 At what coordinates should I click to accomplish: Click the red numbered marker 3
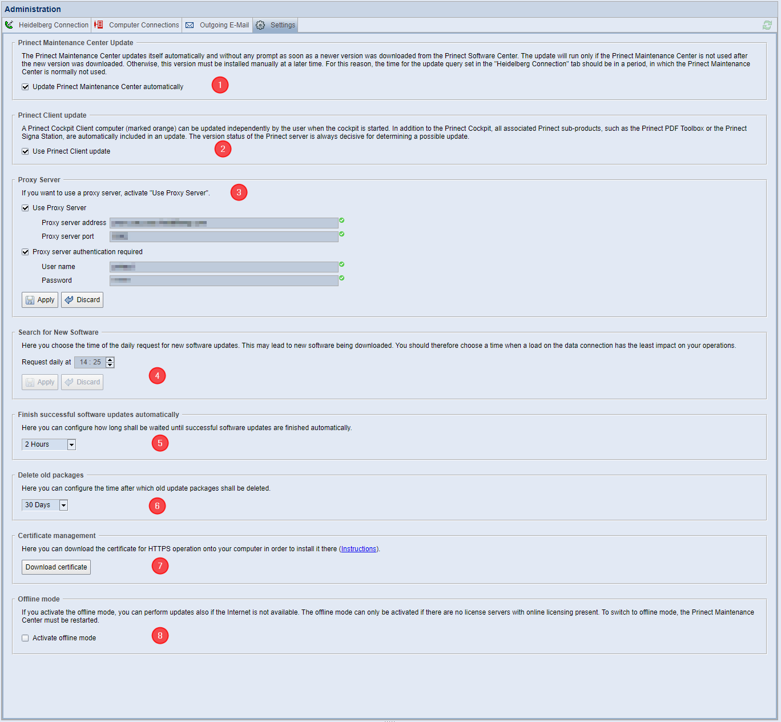tap(239, 192)
